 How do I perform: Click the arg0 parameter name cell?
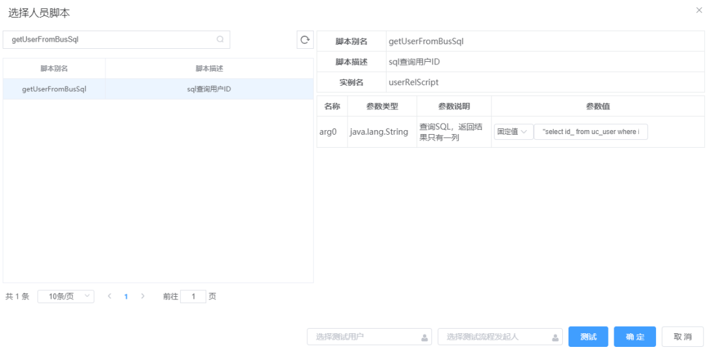tap(333, 132)
